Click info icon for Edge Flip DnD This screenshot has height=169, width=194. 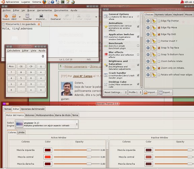point(148,34)
